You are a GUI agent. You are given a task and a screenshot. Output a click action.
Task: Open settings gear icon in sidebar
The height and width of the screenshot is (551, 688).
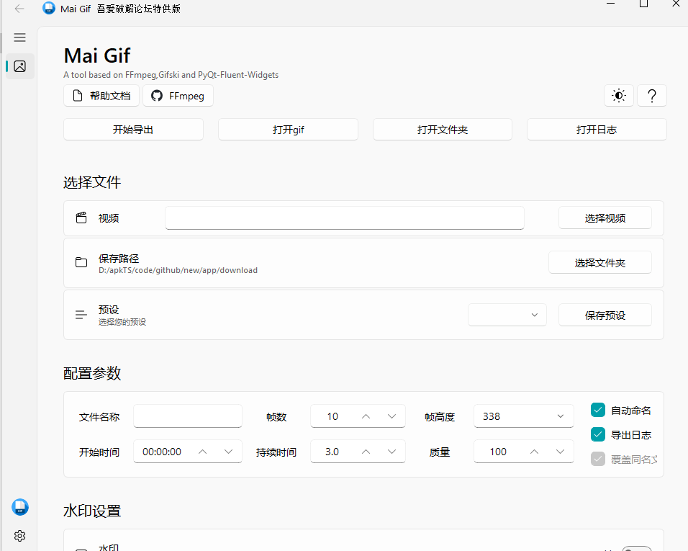[x=19, y=535]
